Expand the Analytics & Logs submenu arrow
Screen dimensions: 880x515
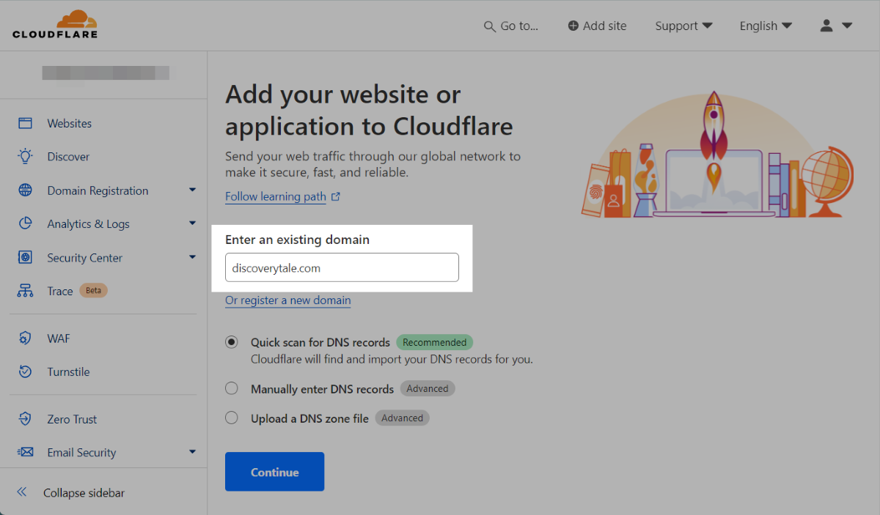192,223
